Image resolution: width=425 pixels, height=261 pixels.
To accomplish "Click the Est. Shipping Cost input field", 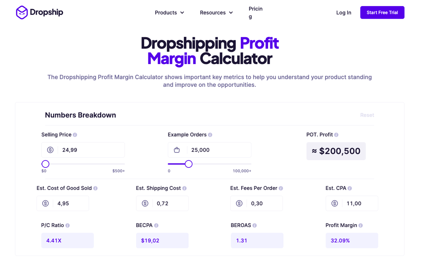I will coord(162,203).
